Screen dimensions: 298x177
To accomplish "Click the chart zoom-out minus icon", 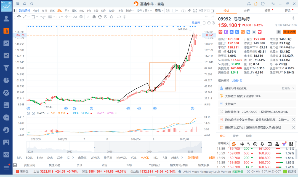I will pos(209,23).
